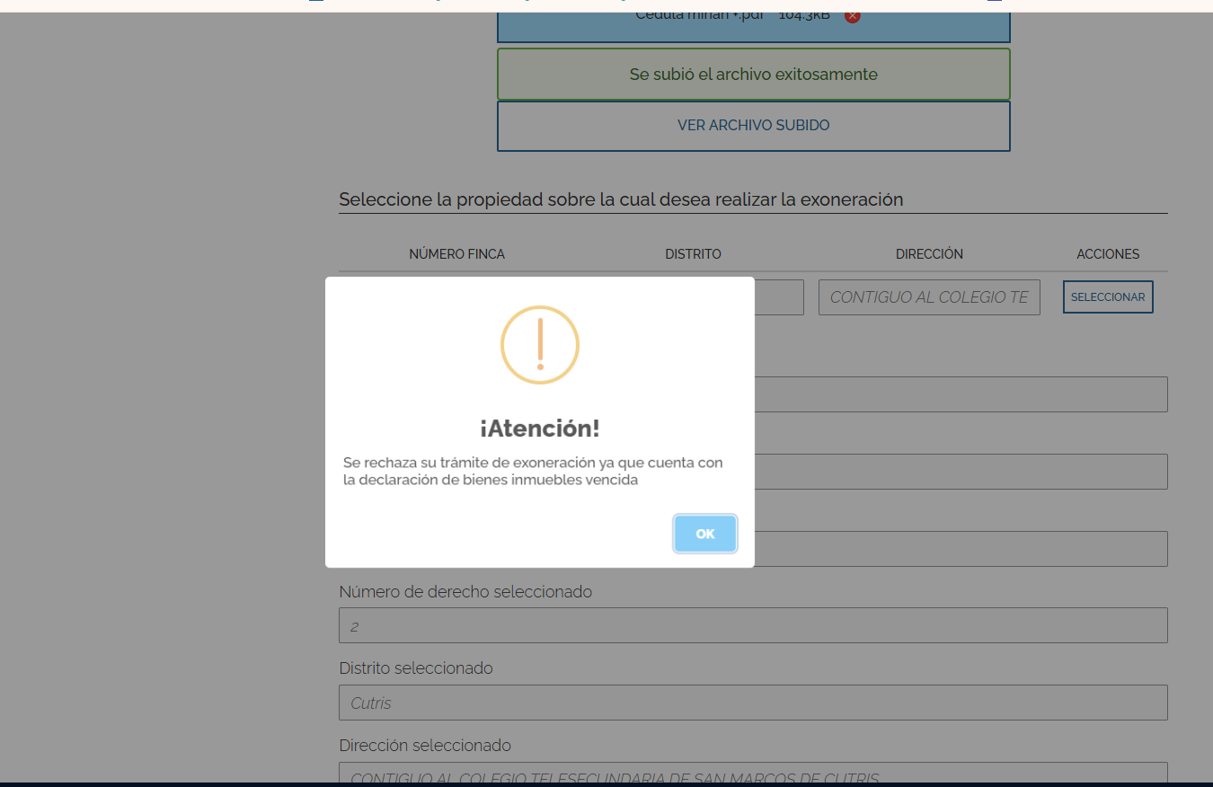The width and height of the screenshot is (1213, 787).
Task: Click the DISTRITO column header
Action: (x=693, y=254)
